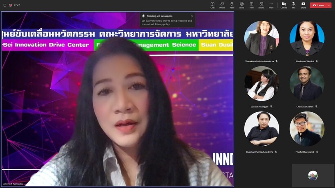Image resolution: width=335 pixels, height=188 pixels.
Task: Click the name Thanakritta Parindachotedecha
Action: [x=259, y=61]
